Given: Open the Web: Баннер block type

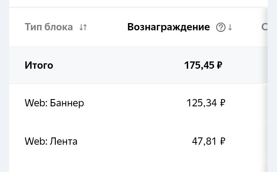Looking at the screenshot, I should pyautogui.click(x=54, y=103).
